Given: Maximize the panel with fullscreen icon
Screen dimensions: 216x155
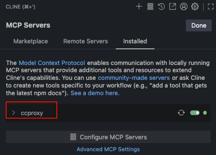Looking at the screenshot, I should click(x=210, y=6).
